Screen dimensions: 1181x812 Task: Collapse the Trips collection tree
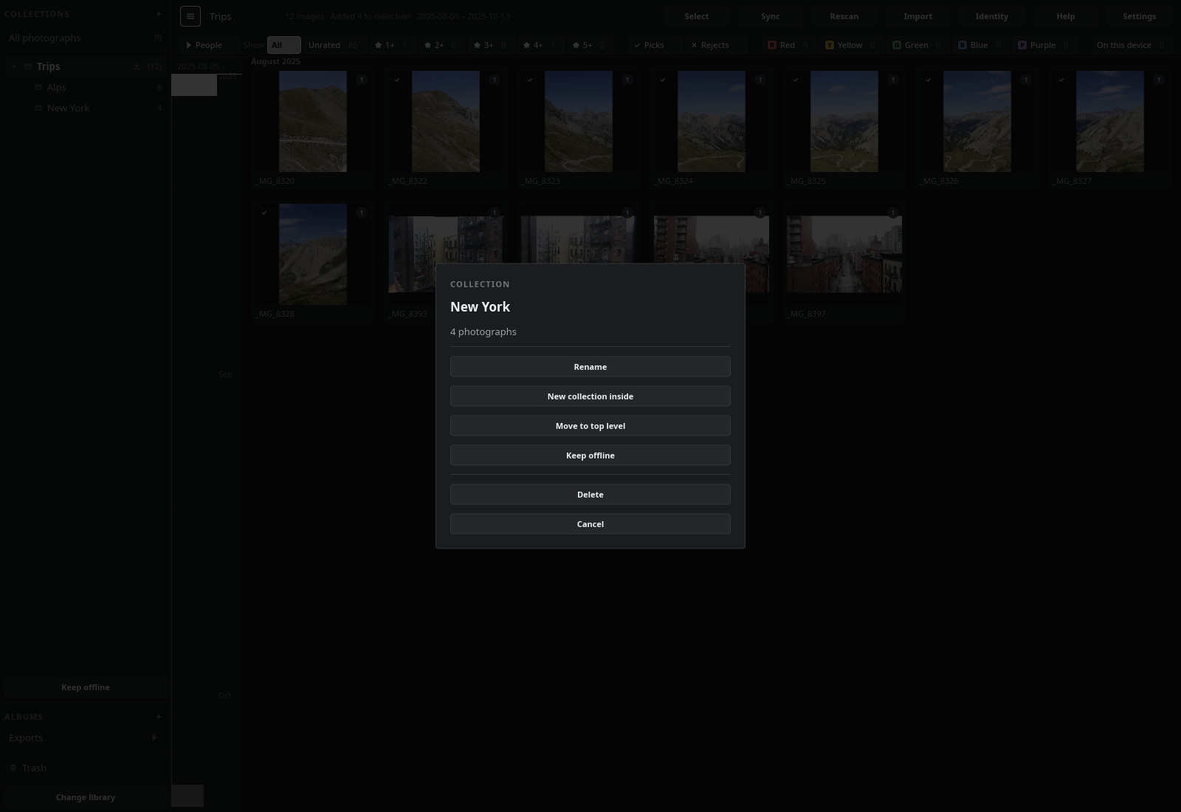[14, 66]
